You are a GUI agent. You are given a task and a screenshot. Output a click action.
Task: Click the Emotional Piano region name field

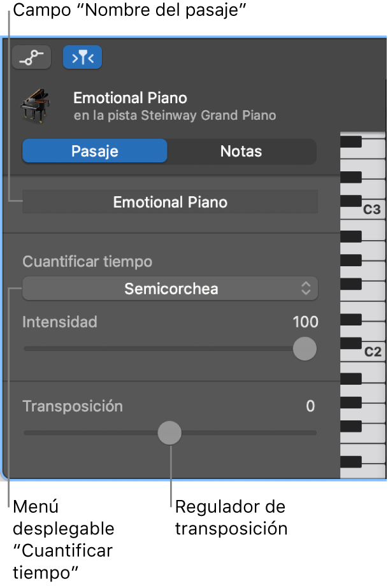tap(170, 201)
